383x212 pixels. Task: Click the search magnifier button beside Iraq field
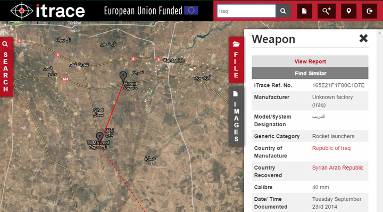[x=283, y=11]
